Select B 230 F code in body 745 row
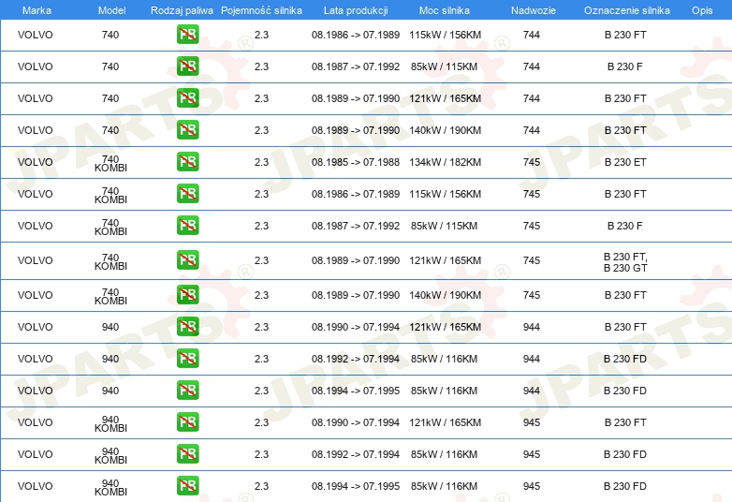 pyautogui.click(x=624, y=226)
